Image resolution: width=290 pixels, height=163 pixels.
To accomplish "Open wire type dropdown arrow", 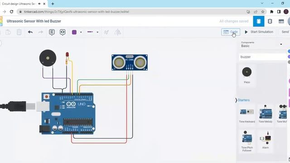I will (x=97, y=32).
